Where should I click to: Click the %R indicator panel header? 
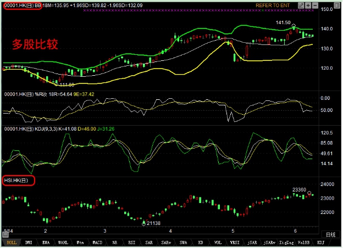pyautogui.click(x=33, y=94)
